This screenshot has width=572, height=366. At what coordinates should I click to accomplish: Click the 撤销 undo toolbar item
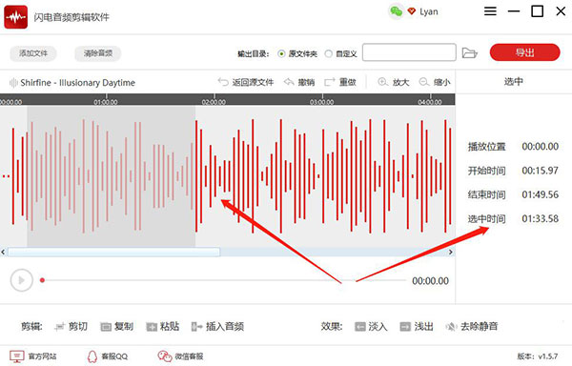pos(299,82)
